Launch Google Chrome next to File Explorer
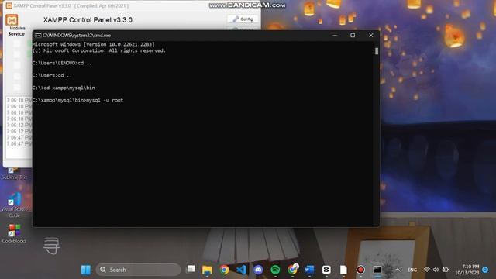Viewport: 496px width, 279px height. click(x=224, y=270)
